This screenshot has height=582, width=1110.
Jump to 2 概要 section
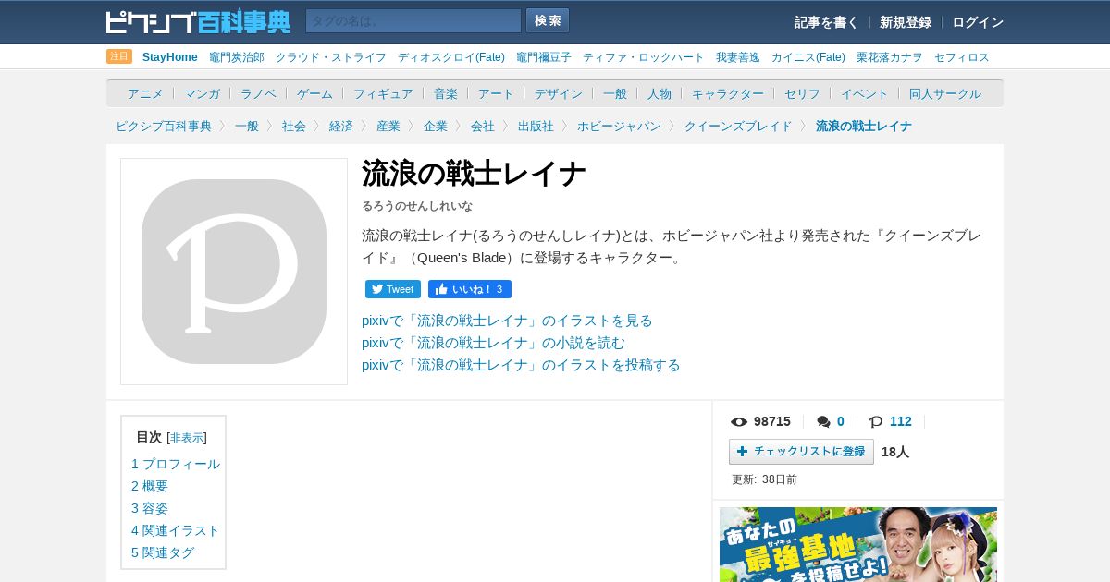(150, 486)
